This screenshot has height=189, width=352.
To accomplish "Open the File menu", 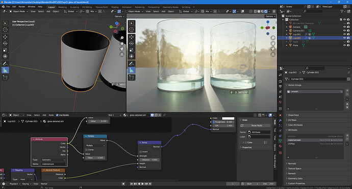I will [x=8, y=7].
